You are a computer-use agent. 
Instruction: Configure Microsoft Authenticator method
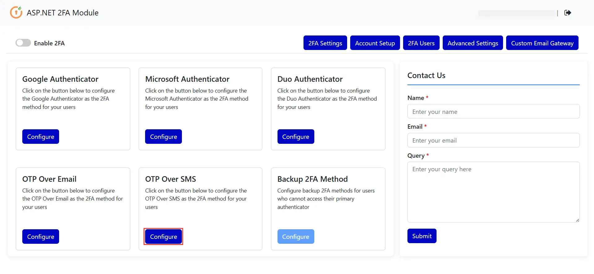point(163,137)
